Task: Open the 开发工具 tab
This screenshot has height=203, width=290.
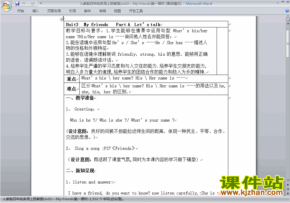Action: (136, 11)
